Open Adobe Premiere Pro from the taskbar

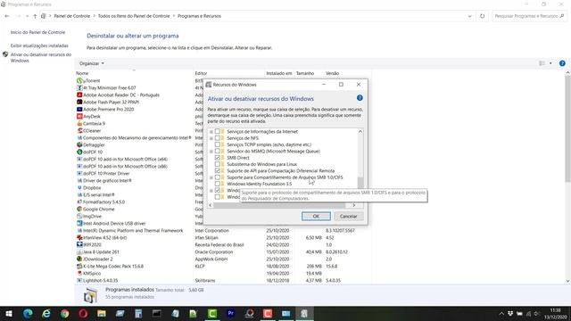click(x=230, y=313)
